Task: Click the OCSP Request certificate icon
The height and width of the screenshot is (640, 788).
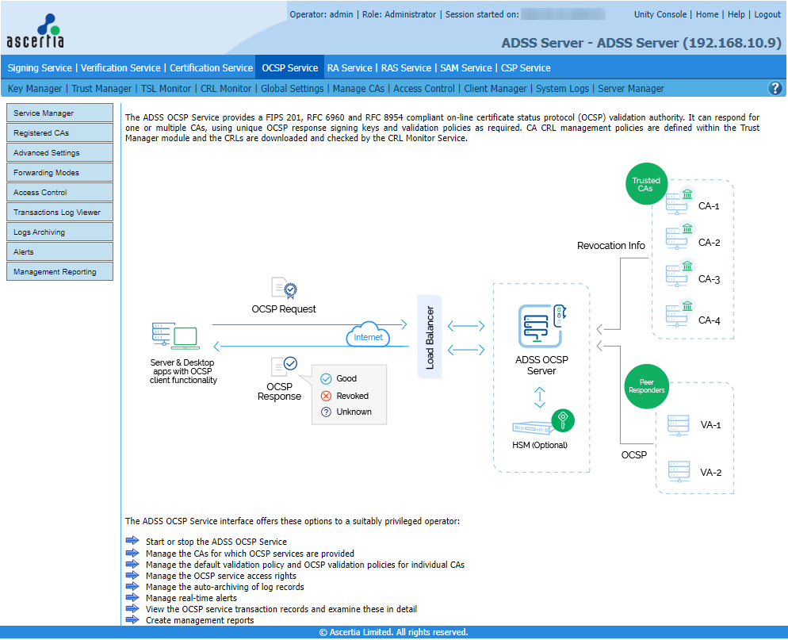Action: (x=284, y=288)
